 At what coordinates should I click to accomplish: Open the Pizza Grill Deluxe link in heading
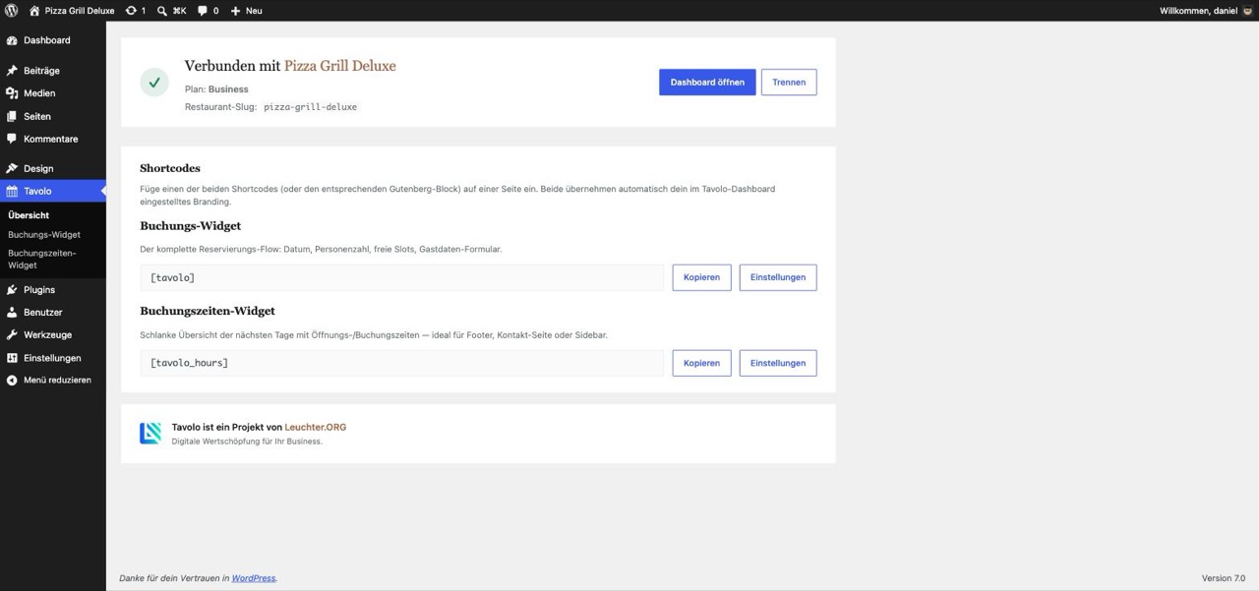point(340,66)
